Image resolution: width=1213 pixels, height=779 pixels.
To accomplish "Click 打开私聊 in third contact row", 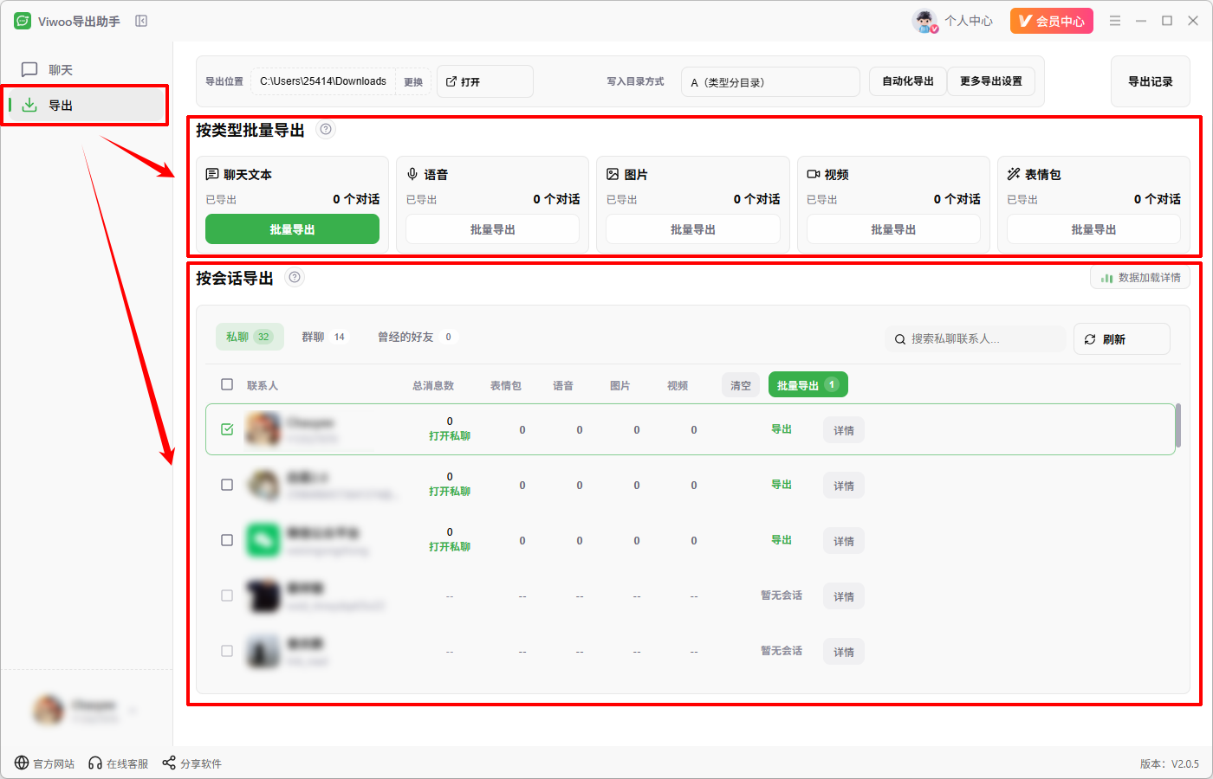I will (x=450, y=547).
